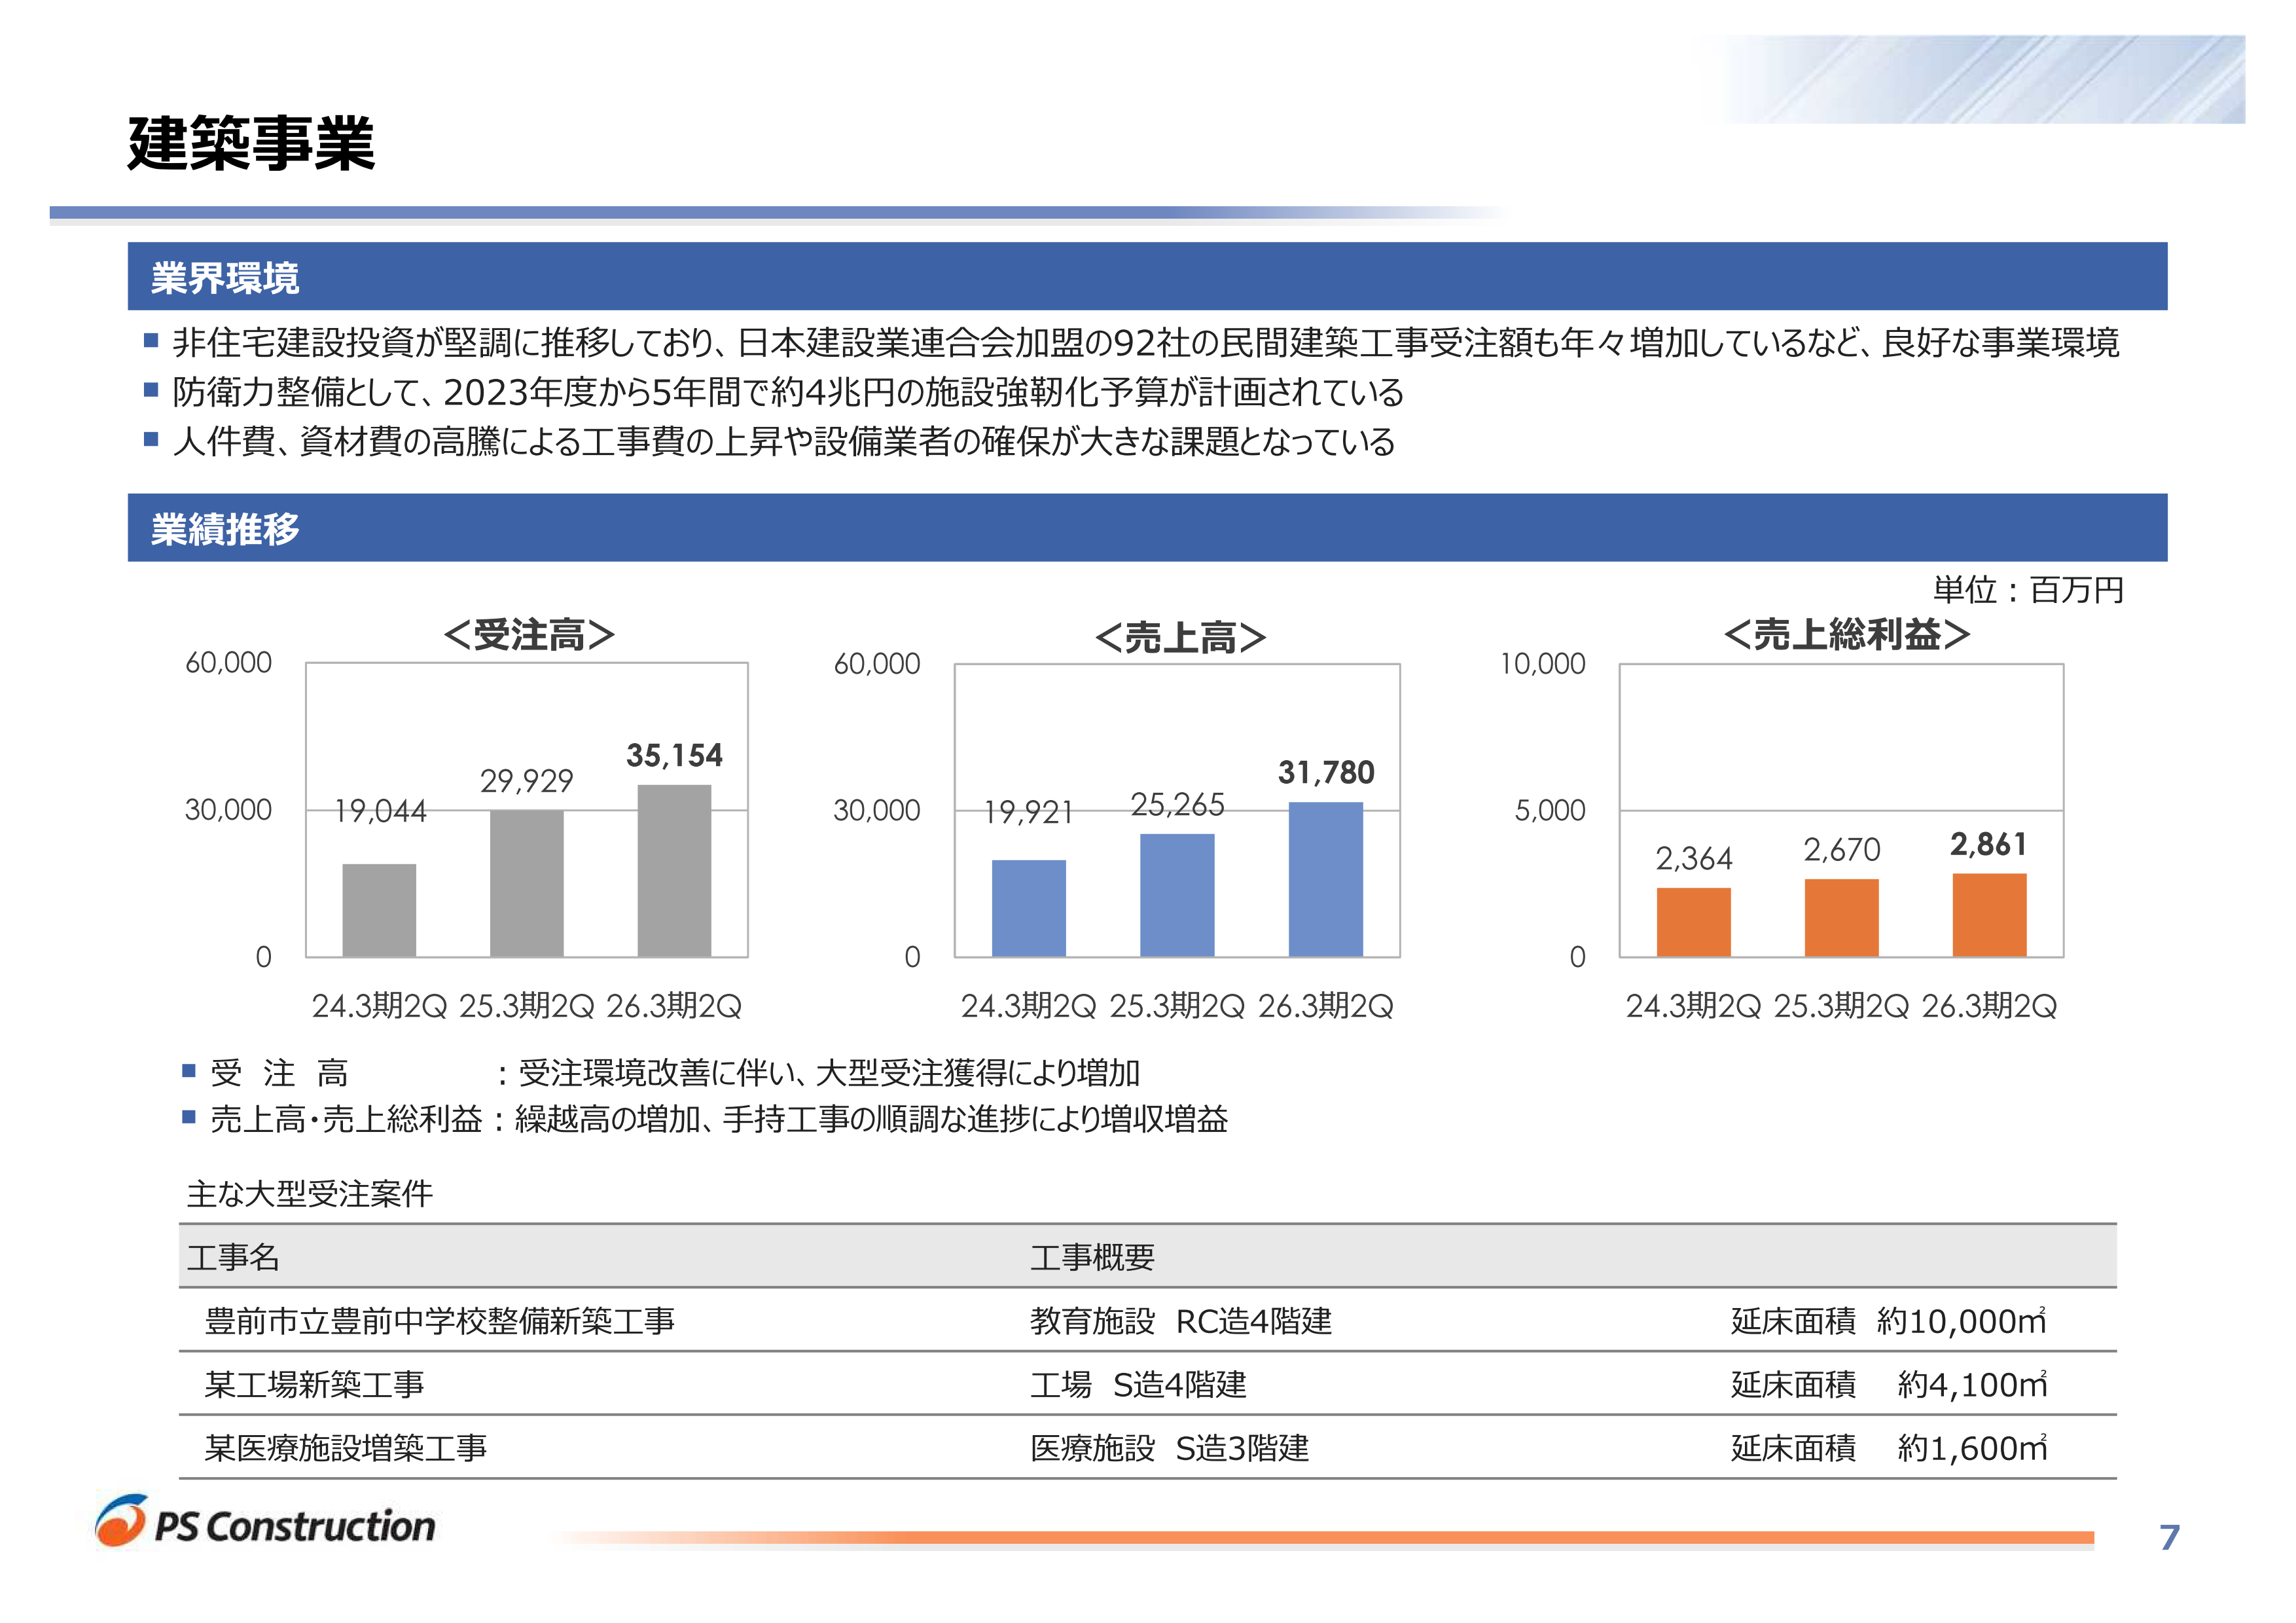Click the 19,044 gray orders bar
2296x1623 pixels.
379,910
